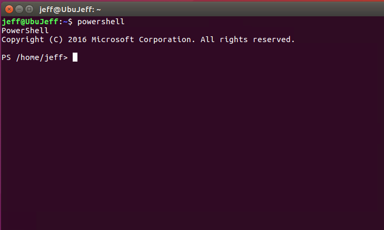The image size is (384, 230).
Task: Close the jeff@UbuJeff terminal window
Action: pyautogui.click(x=9, y=9)
